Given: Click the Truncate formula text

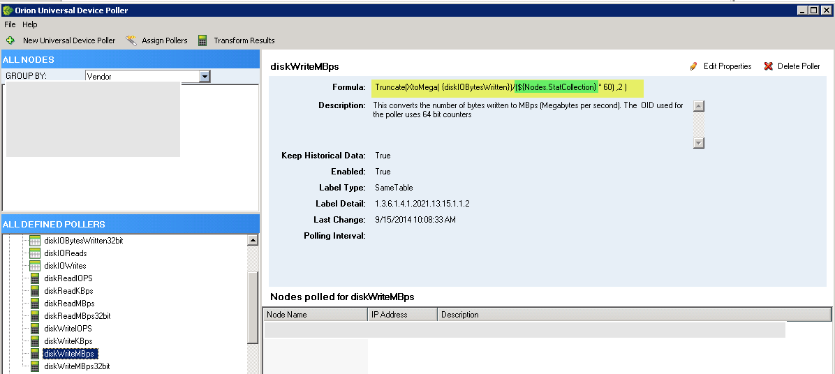Looking at the screenshot, I should click(501, 87).
